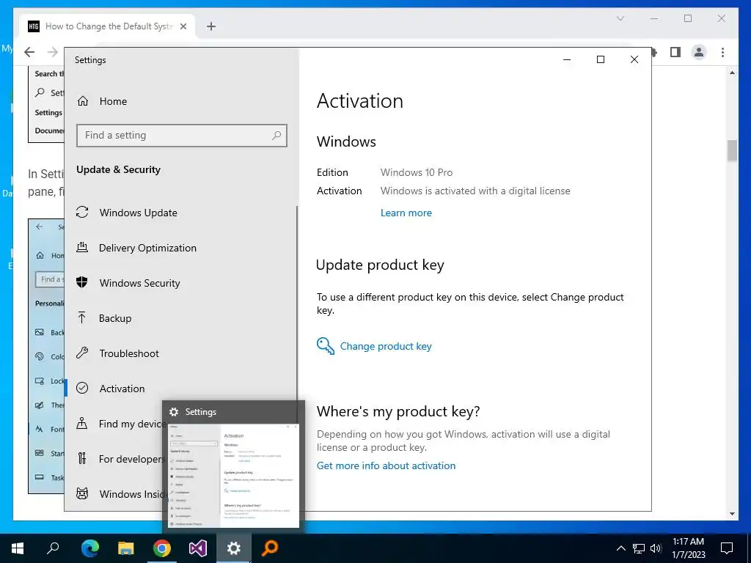
Task: Go forward in Chrome
Action: click(53, 52)
